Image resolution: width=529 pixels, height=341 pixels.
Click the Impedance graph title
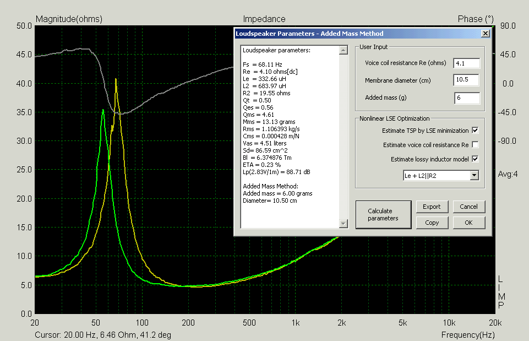(x=264, y=19)
